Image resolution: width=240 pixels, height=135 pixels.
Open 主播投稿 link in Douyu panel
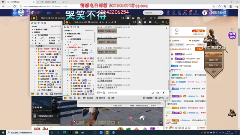point(175,40)
